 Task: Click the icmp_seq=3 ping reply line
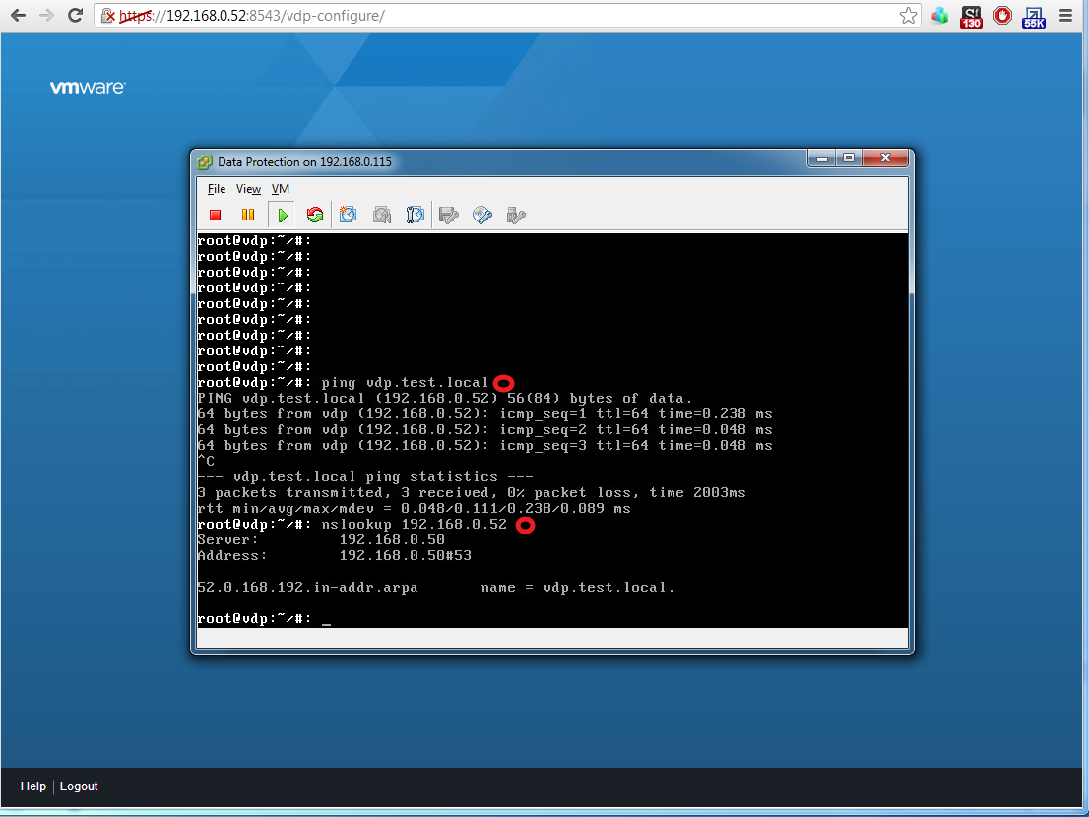tap(484, 446)
